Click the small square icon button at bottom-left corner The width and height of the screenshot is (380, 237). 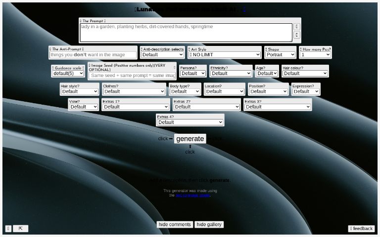click(8, 229)
